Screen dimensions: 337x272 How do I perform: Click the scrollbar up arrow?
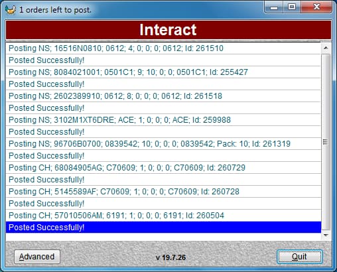326,48
